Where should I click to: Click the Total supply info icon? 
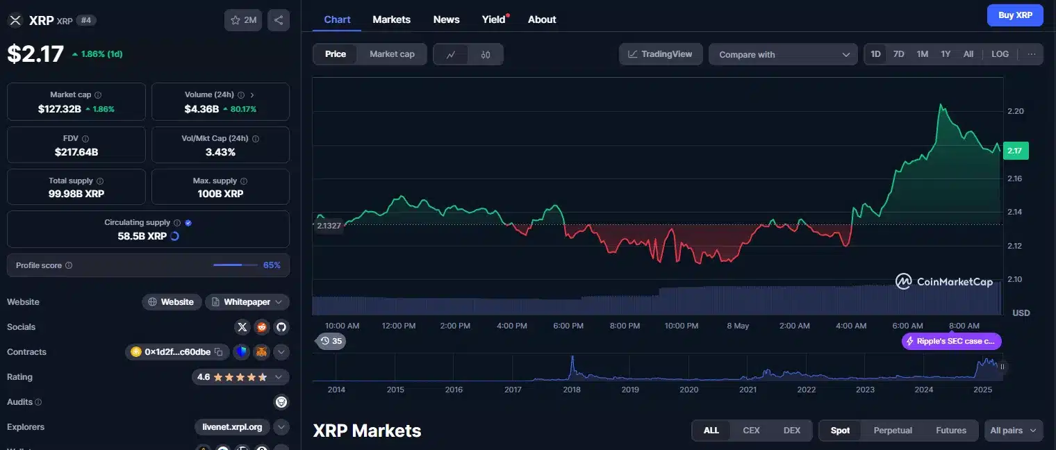point(100,181)
